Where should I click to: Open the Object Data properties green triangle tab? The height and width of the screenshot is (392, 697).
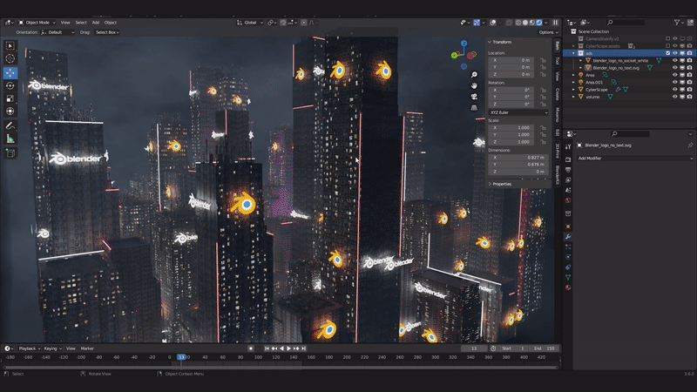[568, 277]
